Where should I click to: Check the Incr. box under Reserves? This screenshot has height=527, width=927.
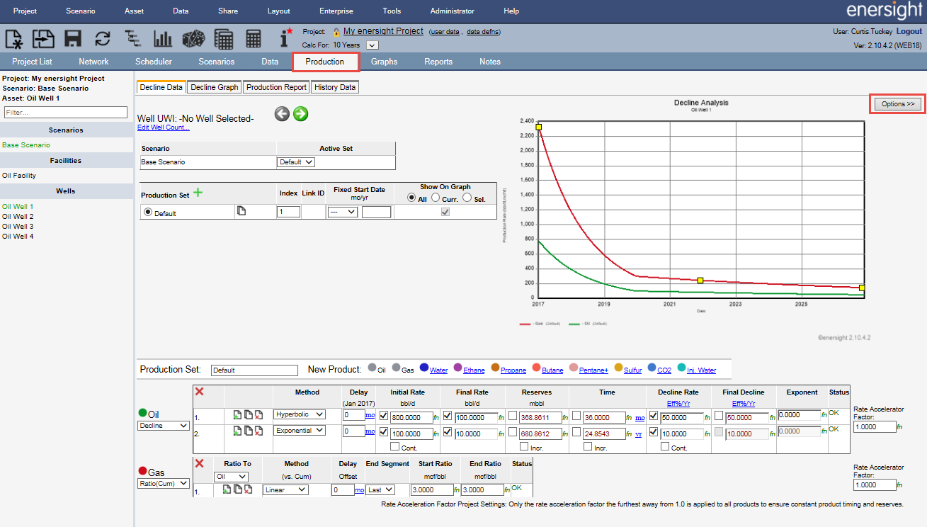click(524, 447)
